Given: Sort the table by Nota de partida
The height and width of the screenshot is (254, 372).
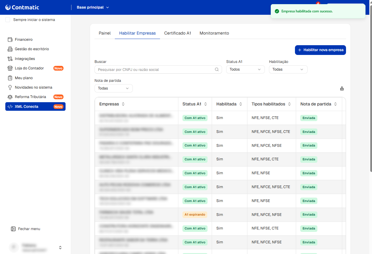Looking at the screenshot, I should coord(335,104).
